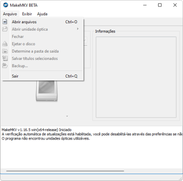Image resolution: width=183 pixels, height=181 pixels.
Task: Click the eject icon beside Ejetar o disco
Action: (x=5, y=44)
